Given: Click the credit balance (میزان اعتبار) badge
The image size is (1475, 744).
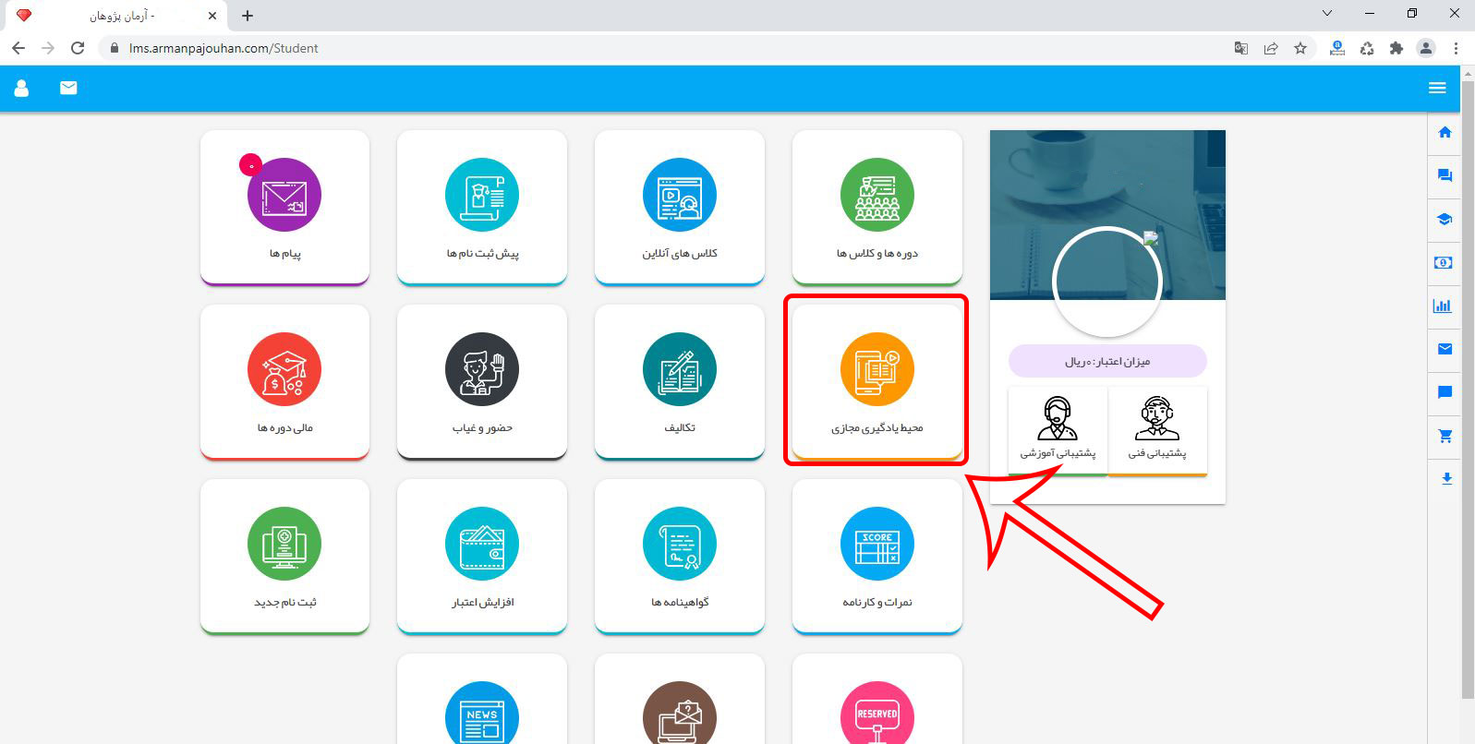Looking at the screenshot, I should coord(1107,361).
